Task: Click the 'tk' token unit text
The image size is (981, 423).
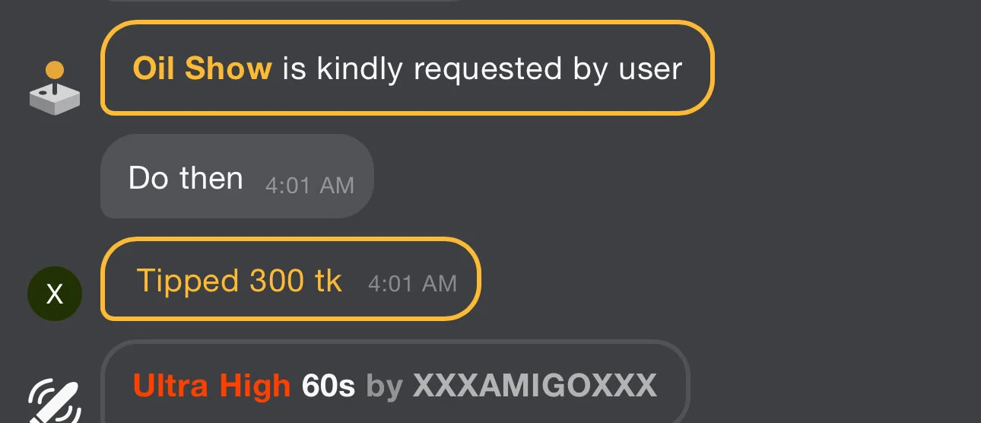Action: pos(329,281)
